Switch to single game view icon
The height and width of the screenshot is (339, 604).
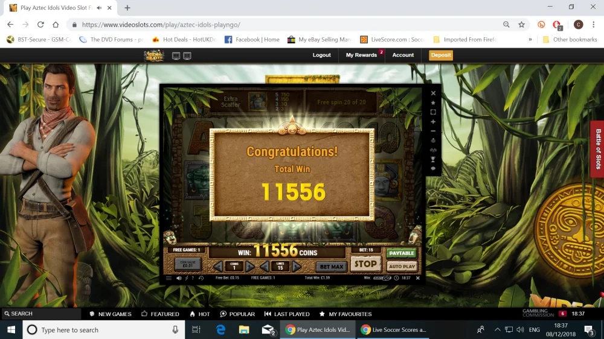176,55
